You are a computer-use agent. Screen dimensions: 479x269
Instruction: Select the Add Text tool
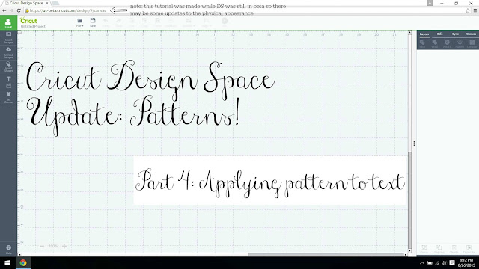coord(8,82)
